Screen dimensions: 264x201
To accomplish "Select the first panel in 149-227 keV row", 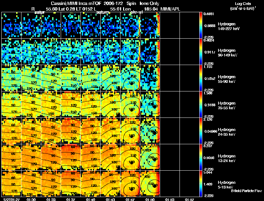I will [12, 25].
